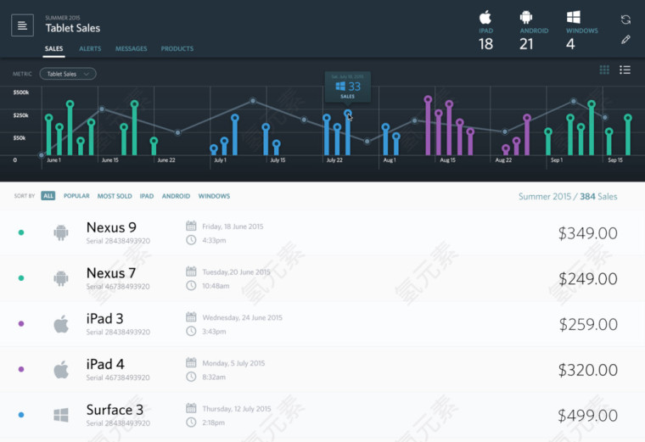Image resolution: width=645 pixels, height=442 pixels.
Task: Switch to grid view icon
Action: [x=604, y=70]
